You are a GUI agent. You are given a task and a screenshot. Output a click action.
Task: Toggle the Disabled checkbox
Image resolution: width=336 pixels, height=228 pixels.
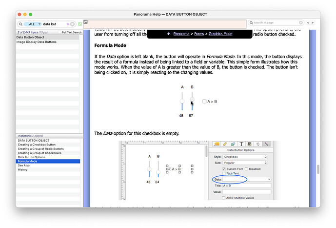click(246, 169)
